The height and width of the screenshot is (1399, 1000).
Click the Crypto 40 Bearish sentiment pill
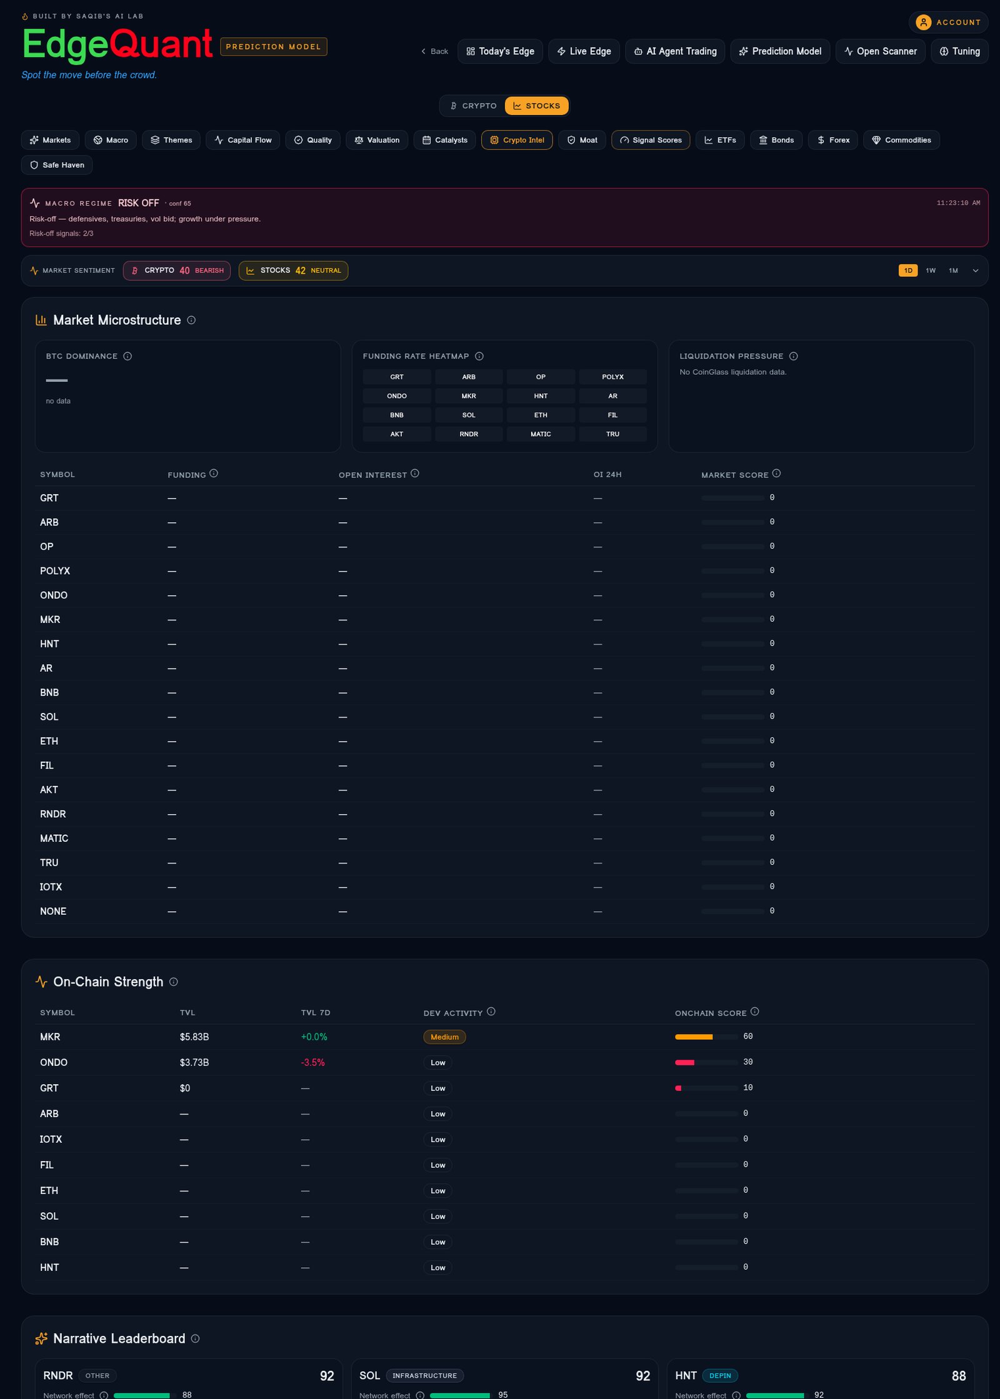point(177,271)
